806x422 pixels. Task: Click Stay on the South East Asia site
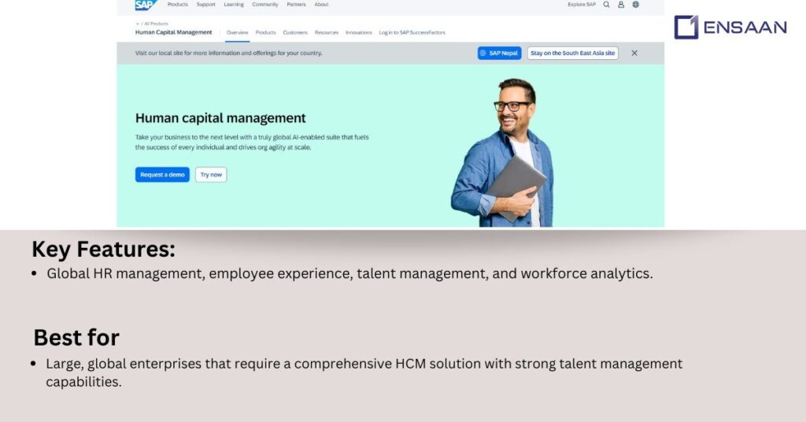click(x=573, y=53)
